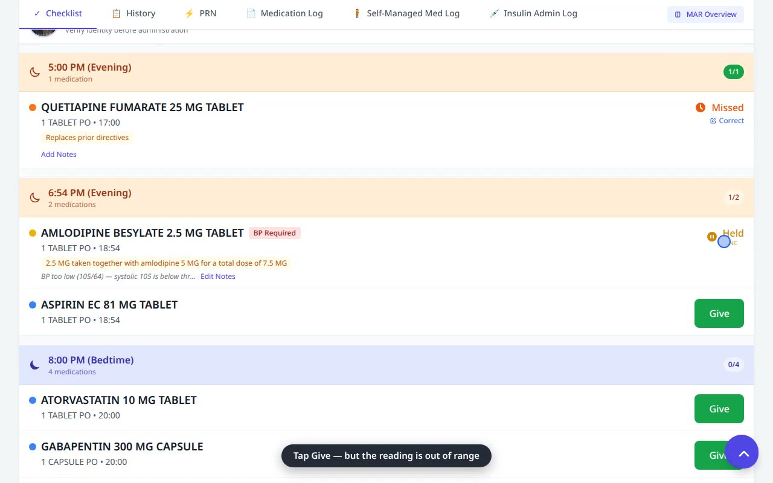Select GABAPENTIN 300 MG CAPSULE title

coord(122,447)
